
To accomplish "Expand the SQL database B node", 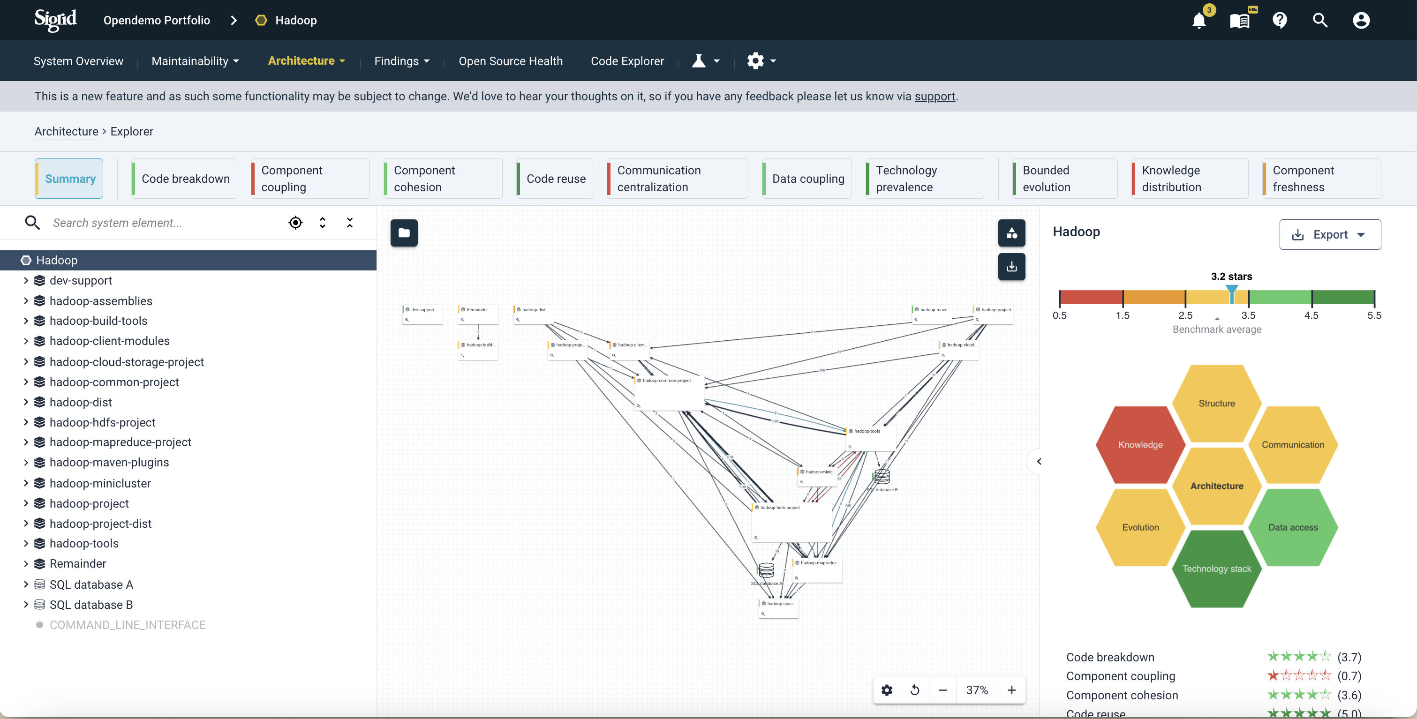I will pyautogui.click(x=26, y=604).
